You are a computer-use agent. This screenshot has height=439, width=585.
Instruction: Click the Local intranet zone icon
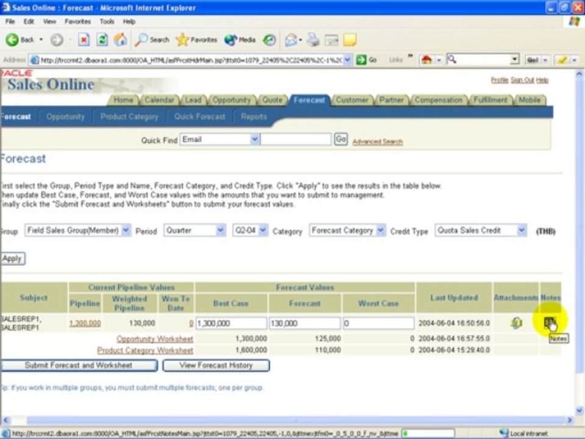(504, 433)
